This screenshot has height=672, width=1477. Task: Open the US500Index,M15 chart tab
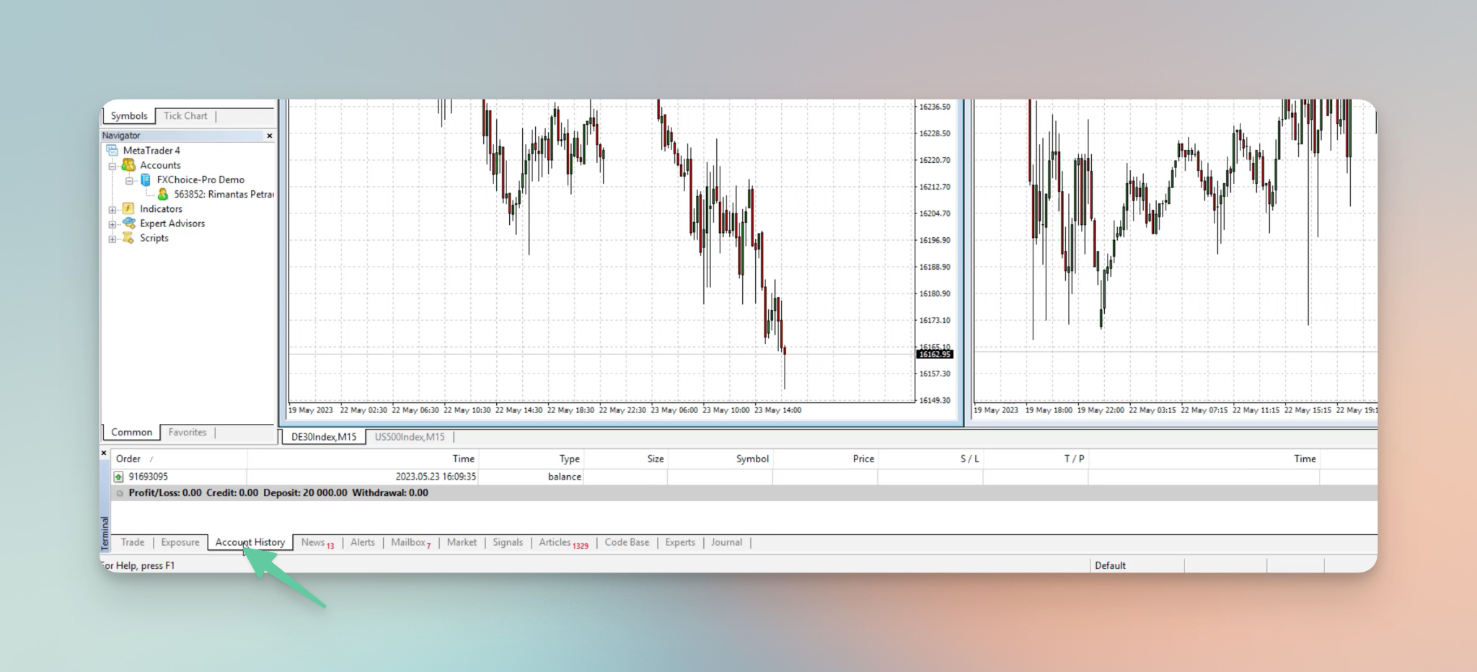coord(409,437)
